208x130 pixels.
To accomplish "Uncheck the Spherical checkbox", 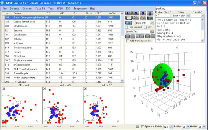I will [143, 127].
